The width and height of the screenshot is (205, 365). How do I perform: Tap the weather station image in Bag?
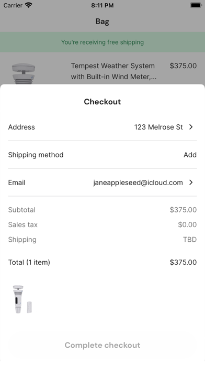24,73
